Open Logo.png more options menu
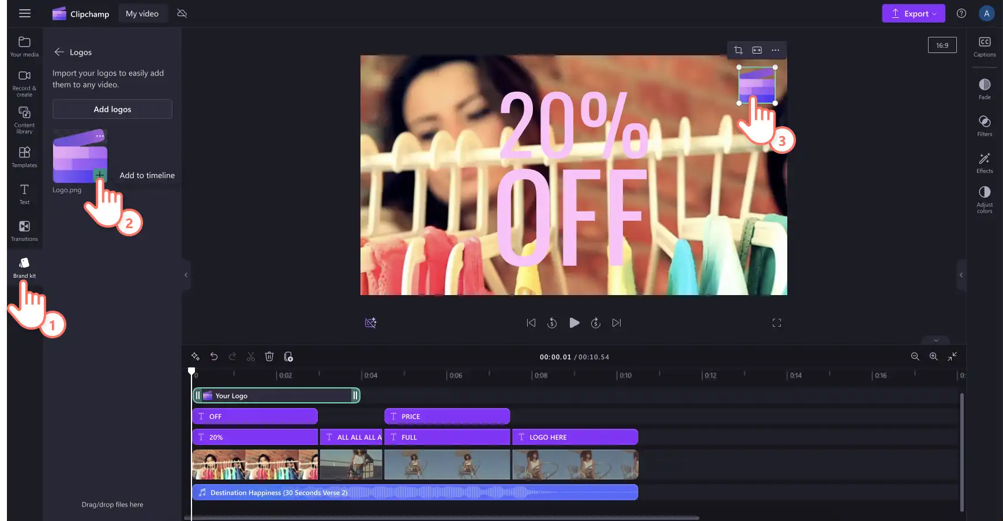 point(100,136)
